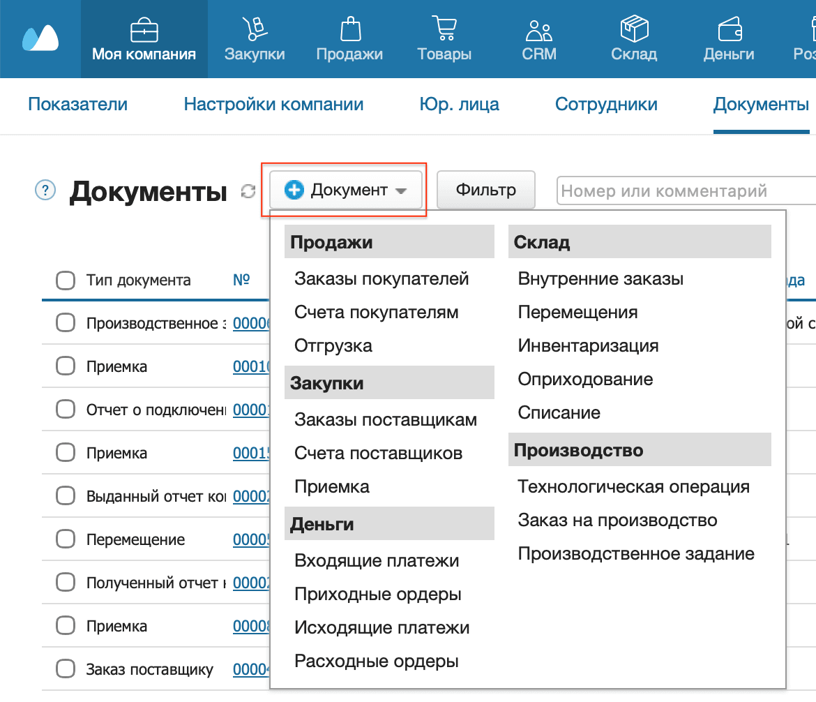
Task: Open Склад box icon
Action: 635,28
